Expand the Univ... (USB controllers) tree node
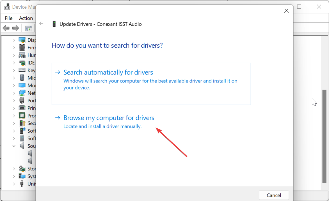329x201 pixels. coord(14,184)
